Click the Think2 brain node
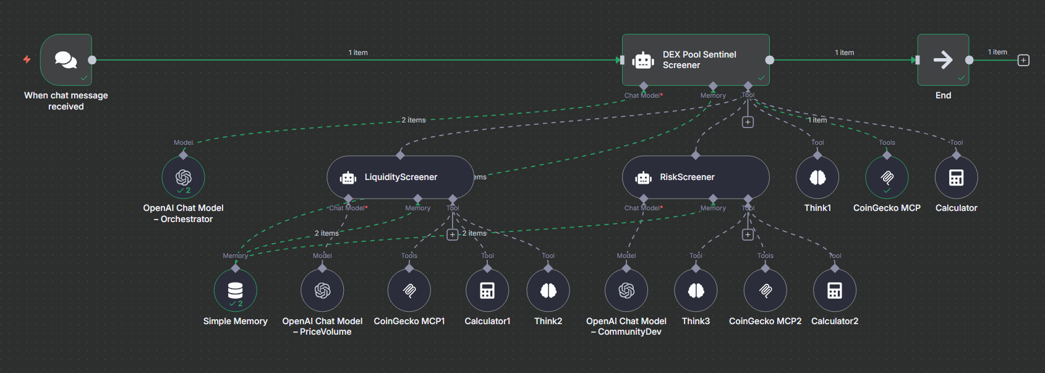The width and height of the screenshot is (1045, 373). tap(548, 290)
